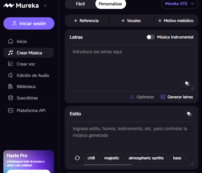The height and width of the screenshot is (173, 202).
Task: Click the Plataforma API server icon
Action: click(11, 110)
